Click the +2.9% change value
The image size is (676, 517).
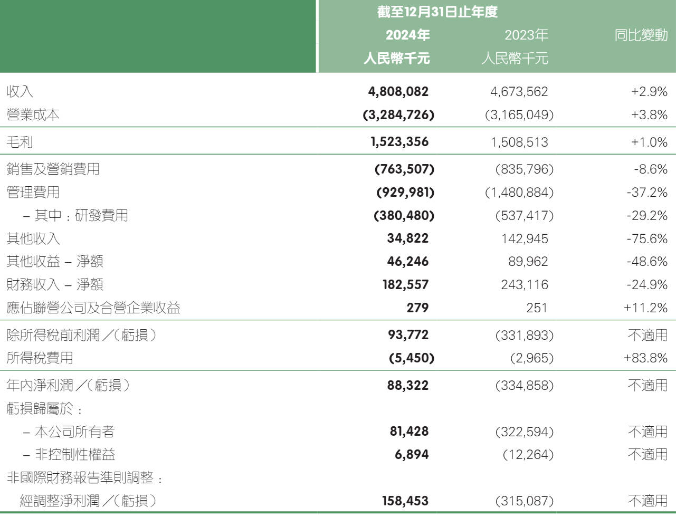pos(649,91)
